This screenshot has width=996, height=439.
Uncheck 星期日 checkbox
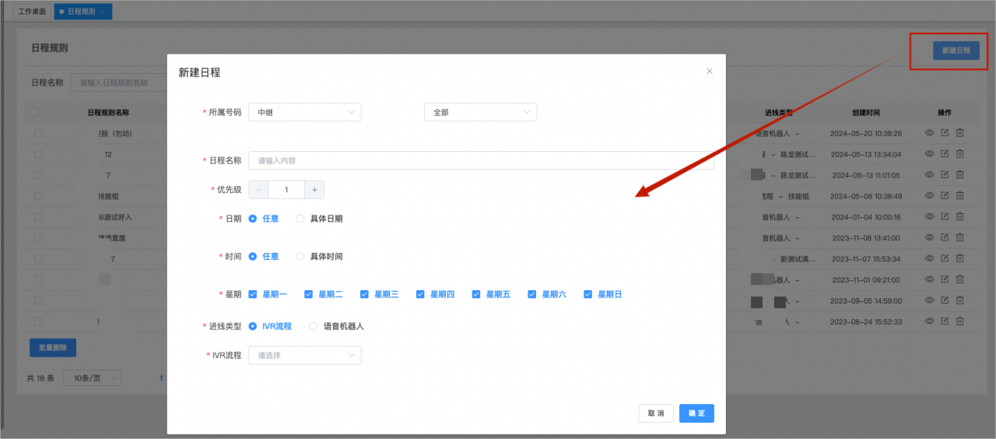click(x=589, y=294)
